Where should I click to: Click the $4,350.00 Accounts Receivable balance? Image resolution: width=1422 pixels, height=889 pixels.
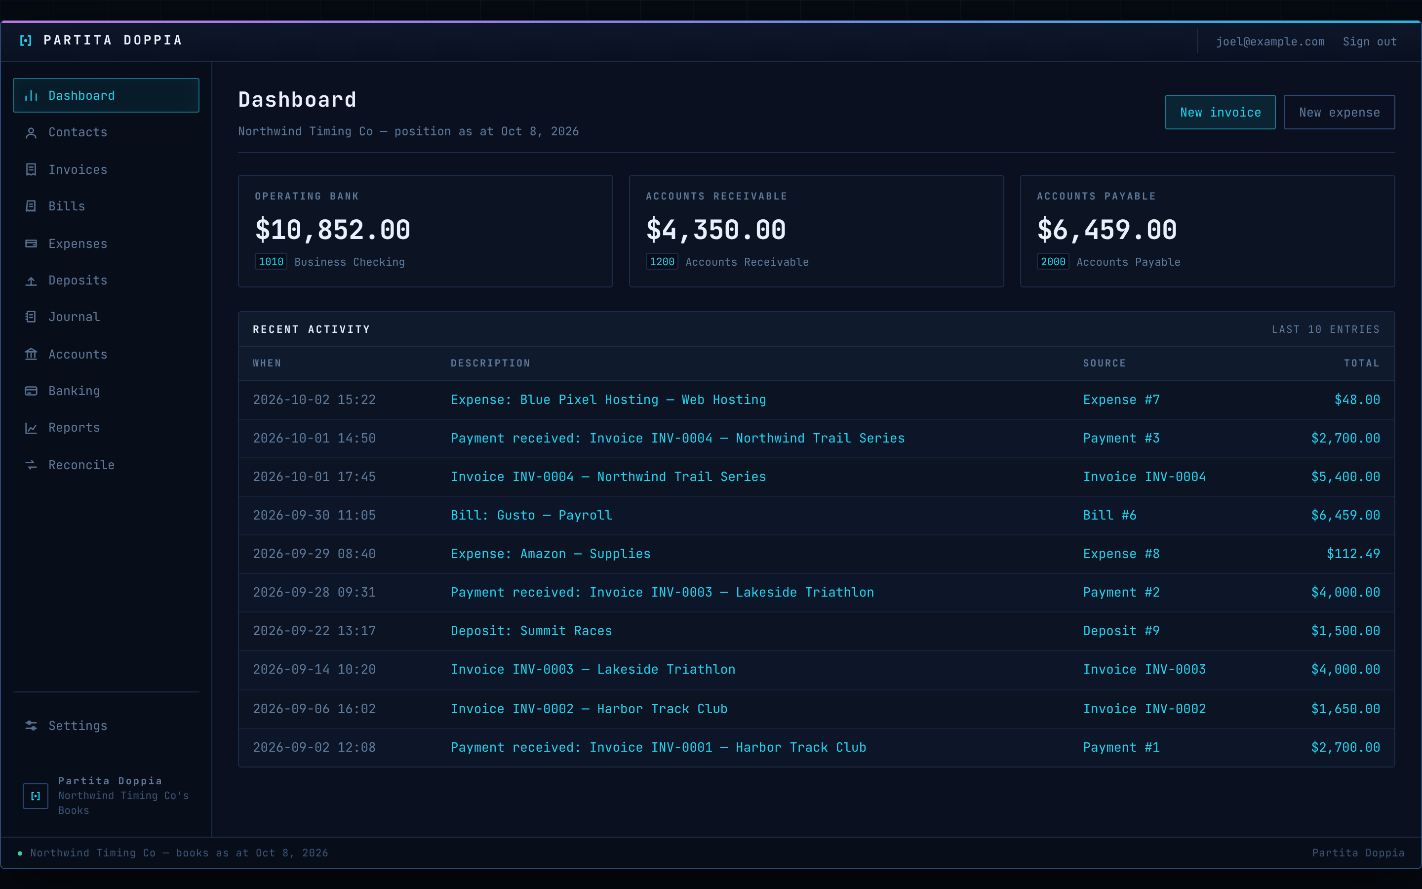(x=716, y=230)
